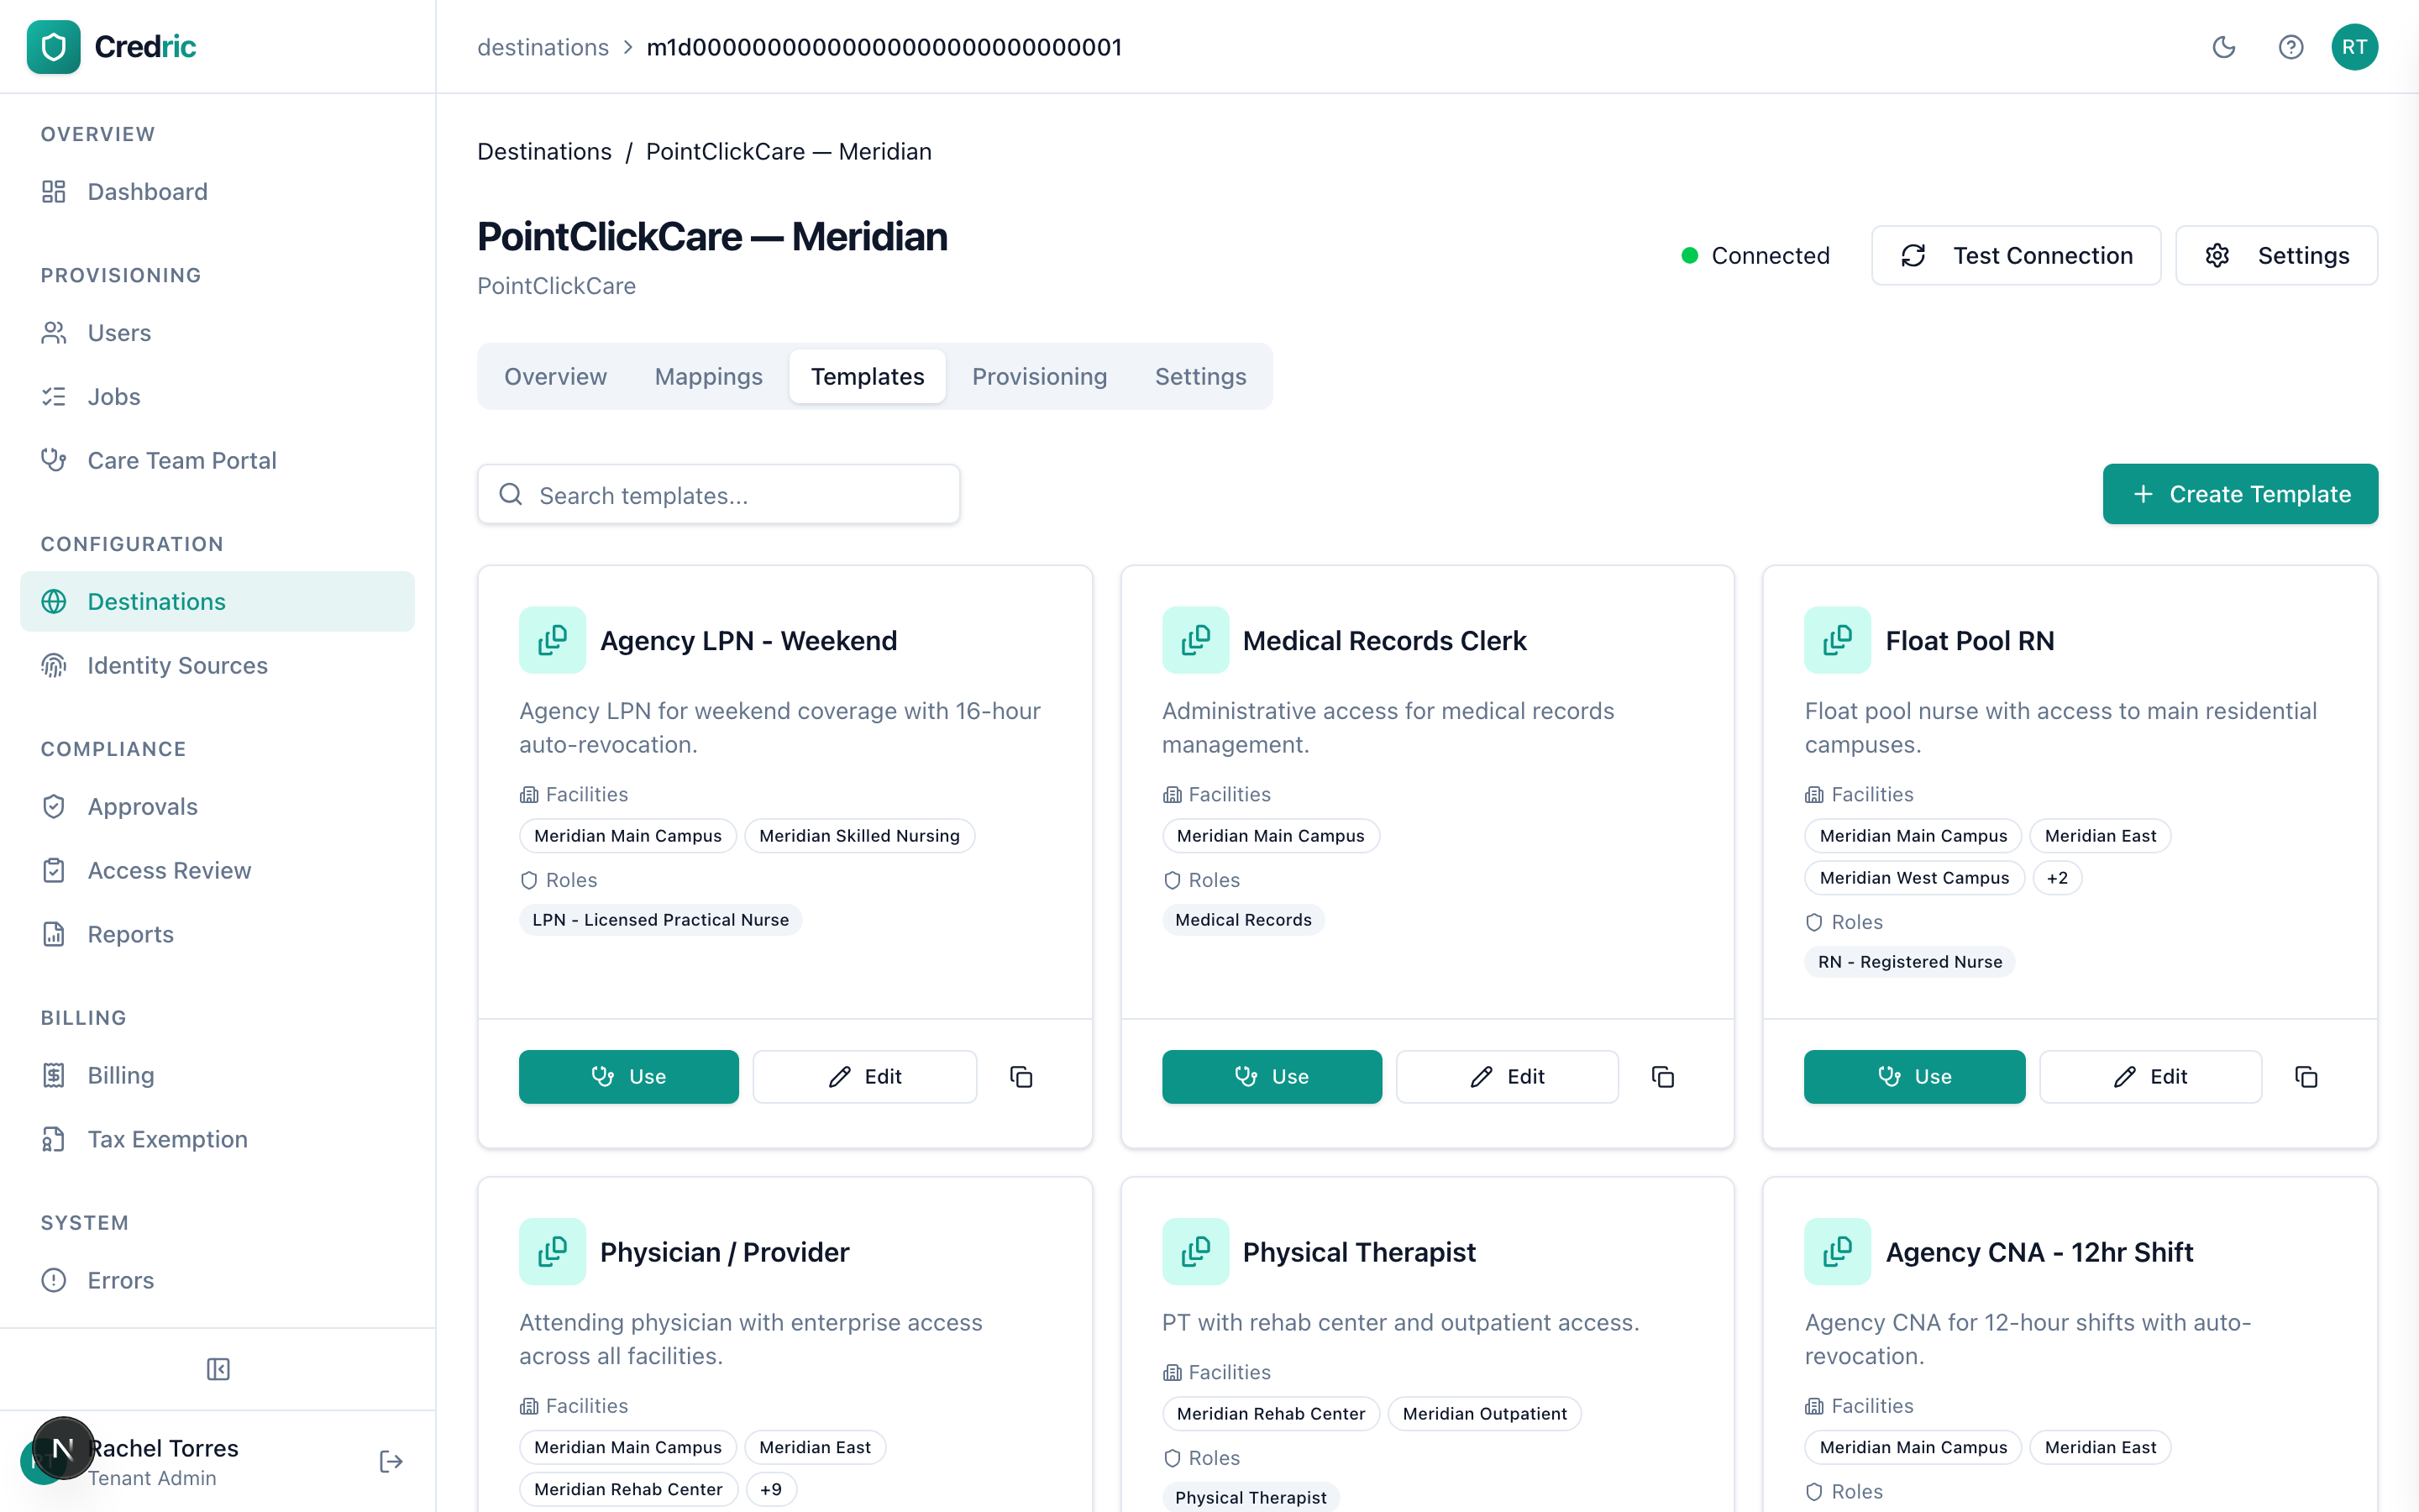
Task: Open Access Review page
Action: (217, 871)
